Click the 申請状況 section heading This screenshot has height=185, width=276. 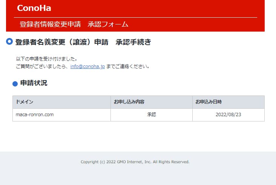[34, 83]
